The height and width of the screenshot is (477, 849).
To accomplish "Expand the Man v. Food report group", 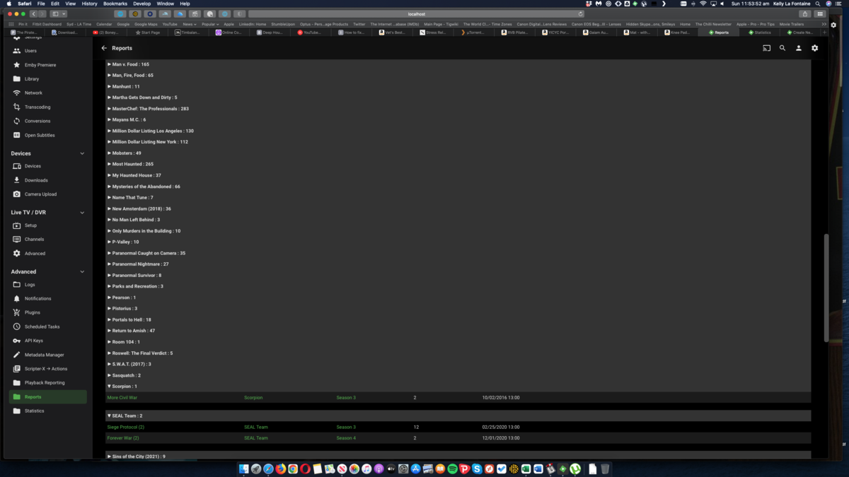I will (110, 64).
